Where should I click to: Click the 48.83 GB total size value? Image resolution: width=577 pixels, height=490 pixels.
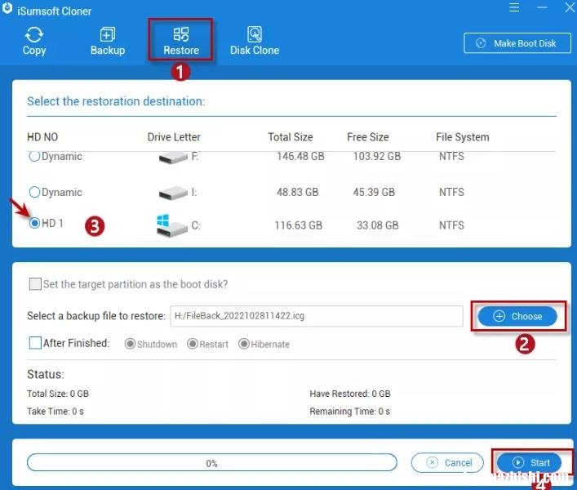click(x=298, y=192)
